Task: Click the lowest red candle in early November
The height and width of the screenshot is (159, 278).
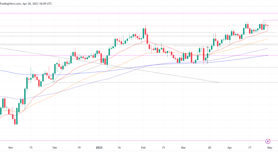Action: coord(15,119)
